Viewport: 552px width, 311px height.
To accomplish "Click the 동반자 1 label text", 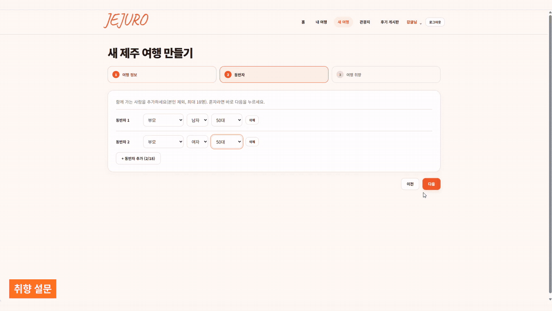I will point(122,120).
